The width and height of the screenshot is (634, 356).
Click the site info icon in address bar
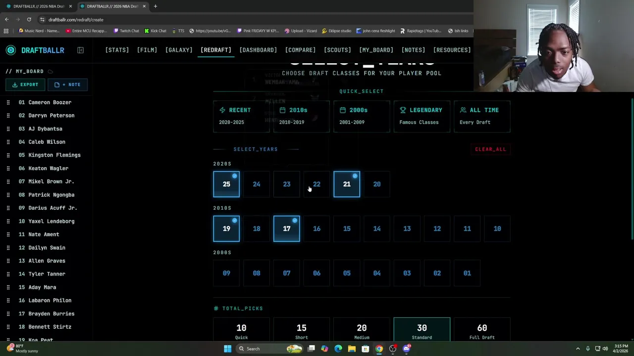tap(42, 19)
